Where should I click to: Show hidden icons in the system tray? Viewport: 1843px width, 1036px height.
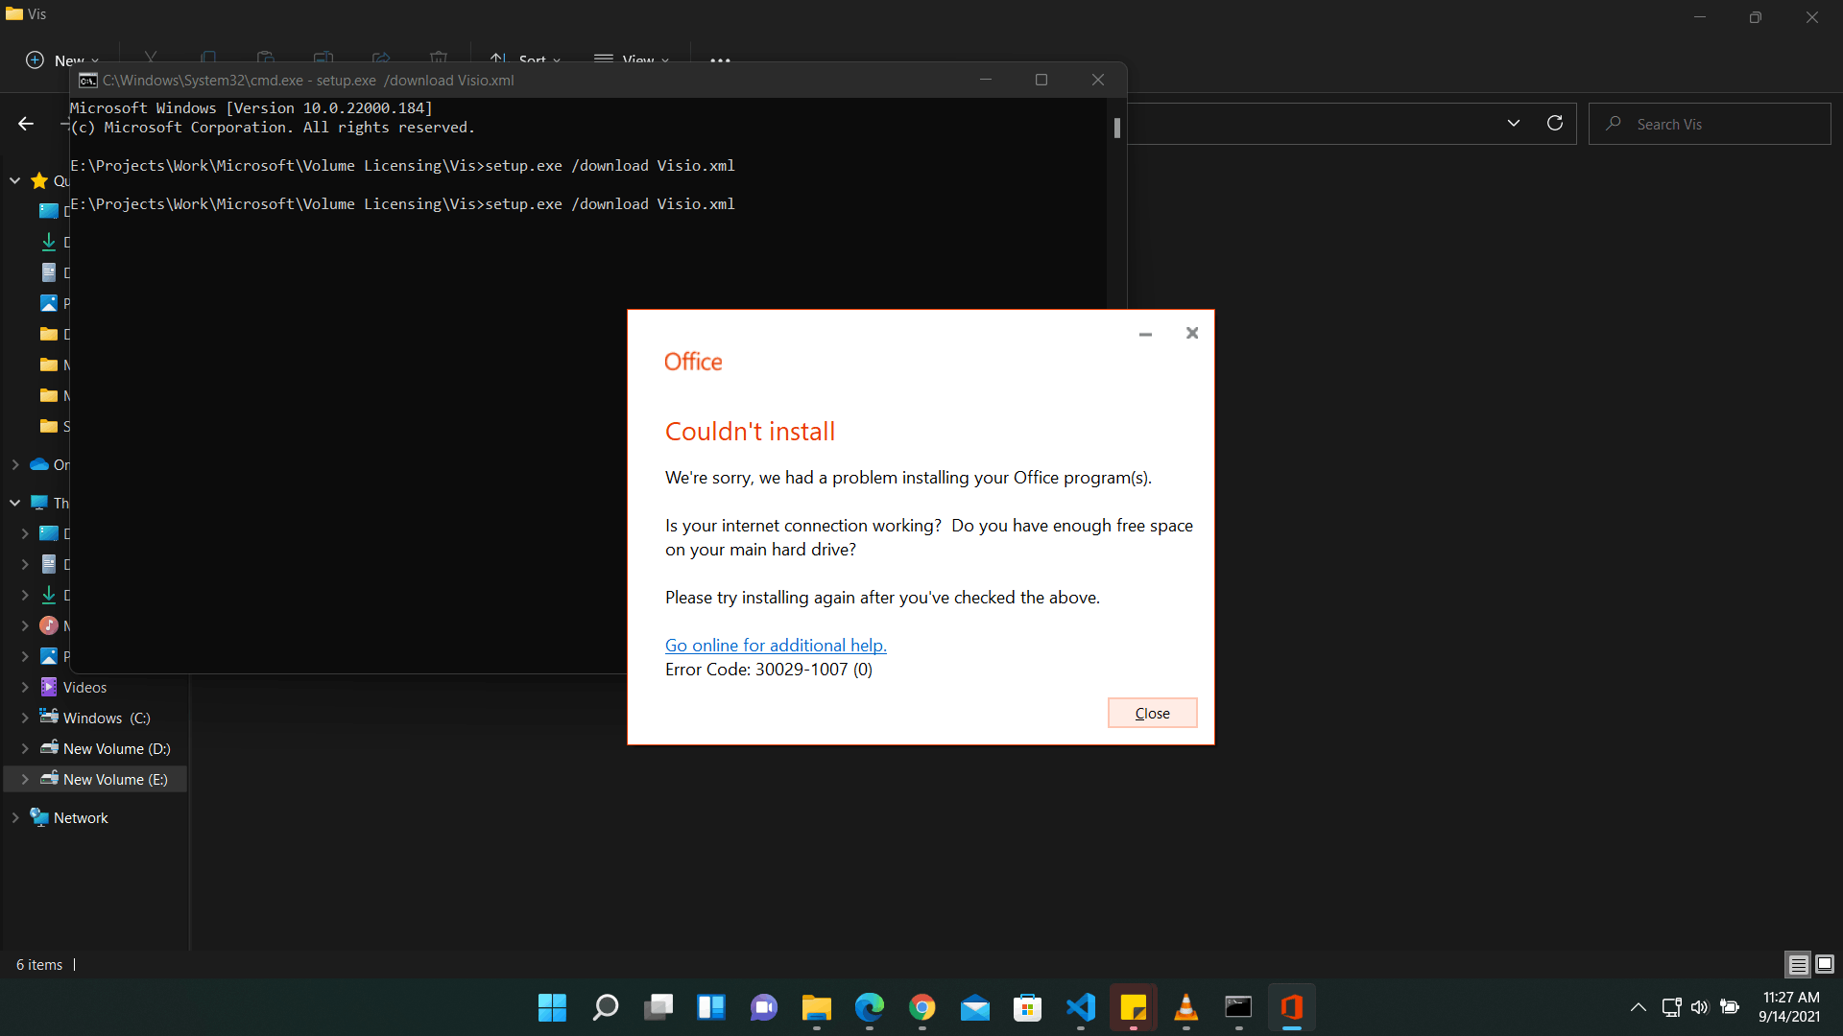click(1639, 1007)
